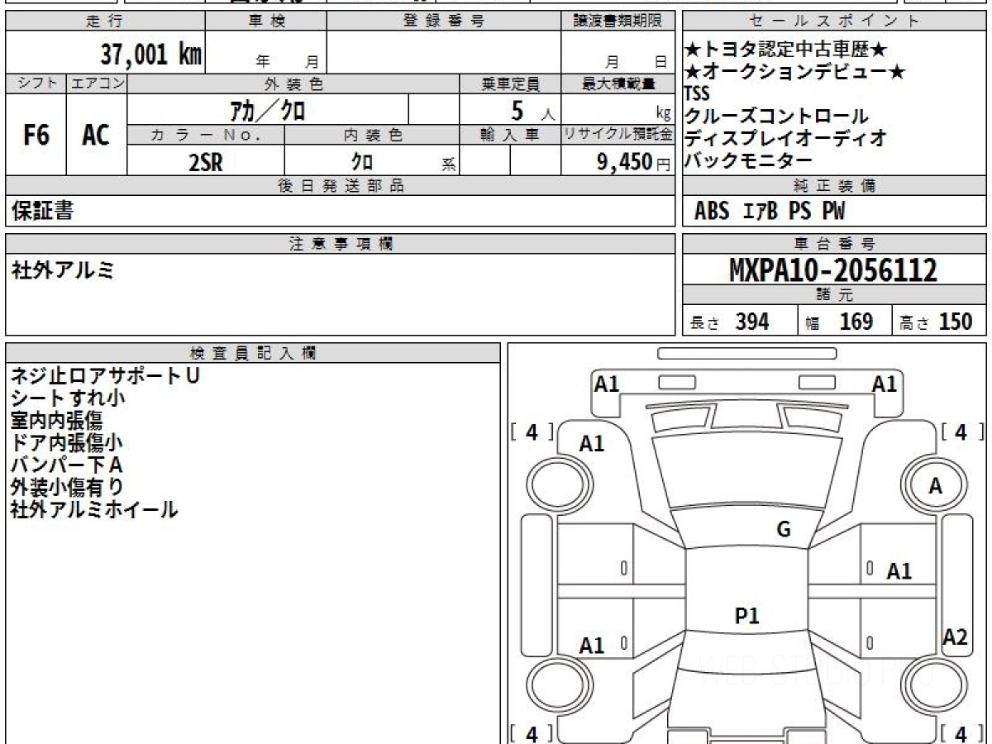Click 社外アルミ in the notice box

(64, 269)
